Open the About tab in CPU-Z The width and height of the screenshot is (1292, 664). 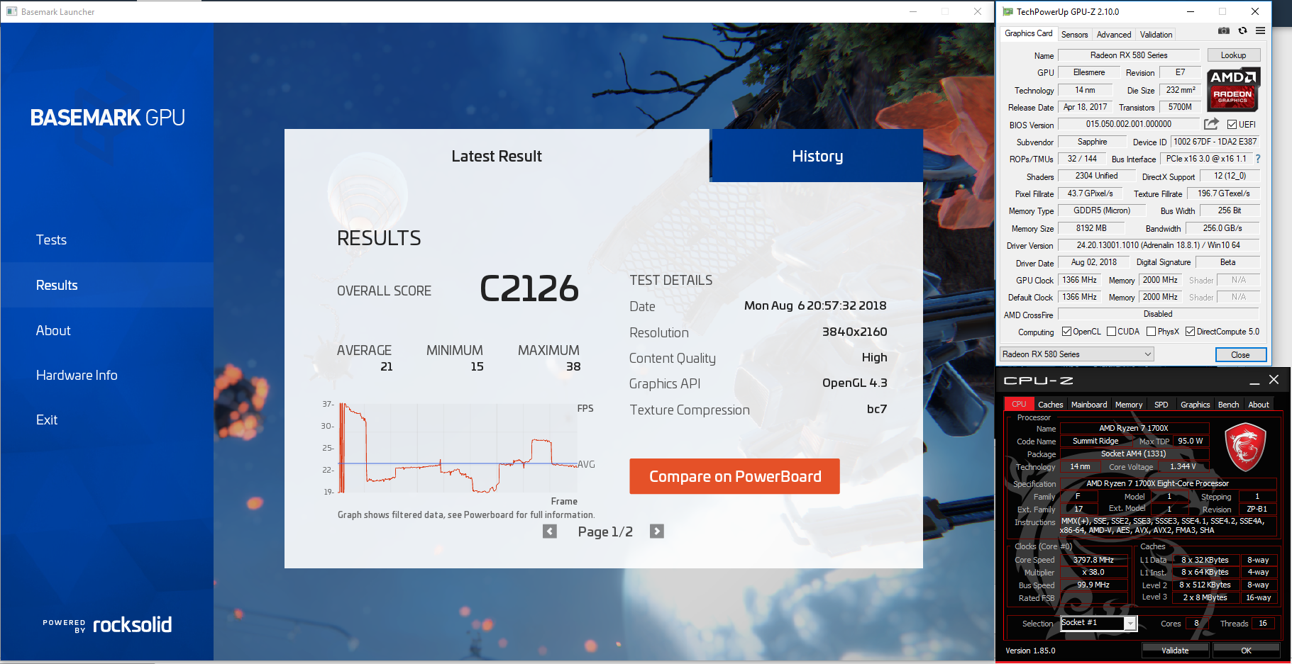click(1259, 405)
